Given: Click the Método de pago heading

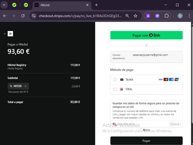Looking at the screenshot, I should pos(122,70).
